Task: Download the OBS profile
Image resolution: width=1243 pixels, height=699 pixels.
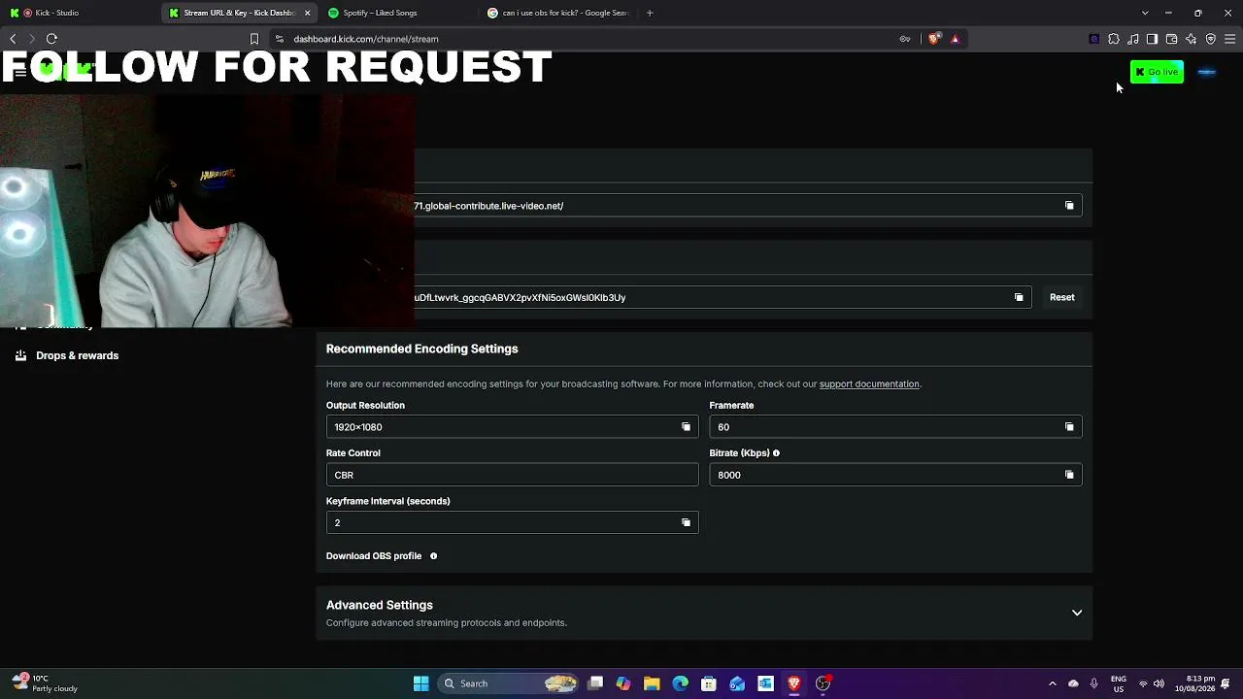Action: point(374,556)
